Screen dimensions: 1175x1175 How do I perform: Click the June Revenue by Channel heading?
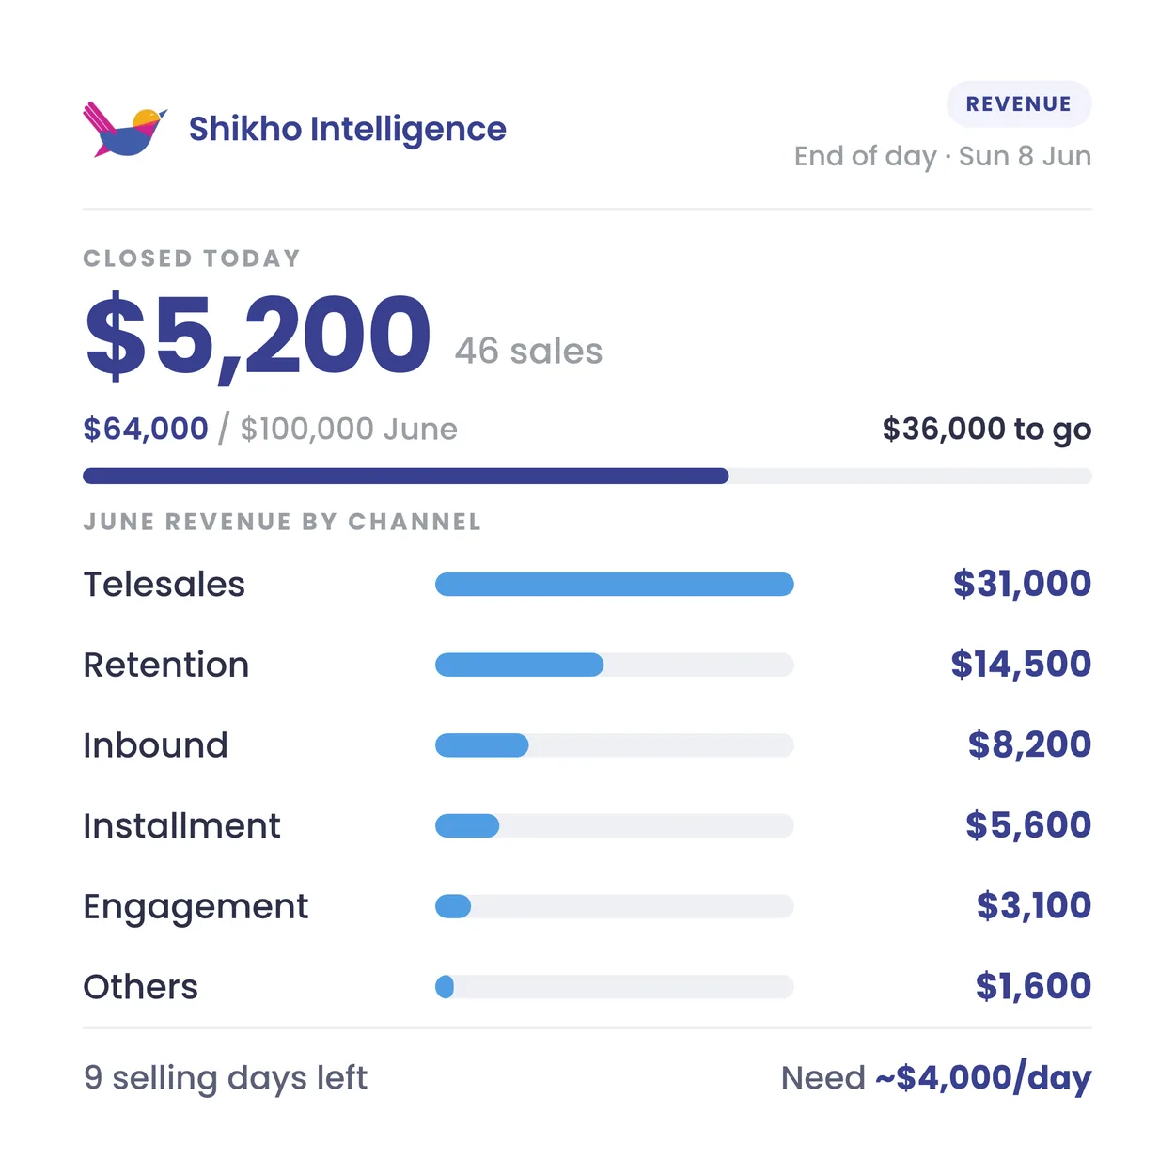click(x=282, y=522)
